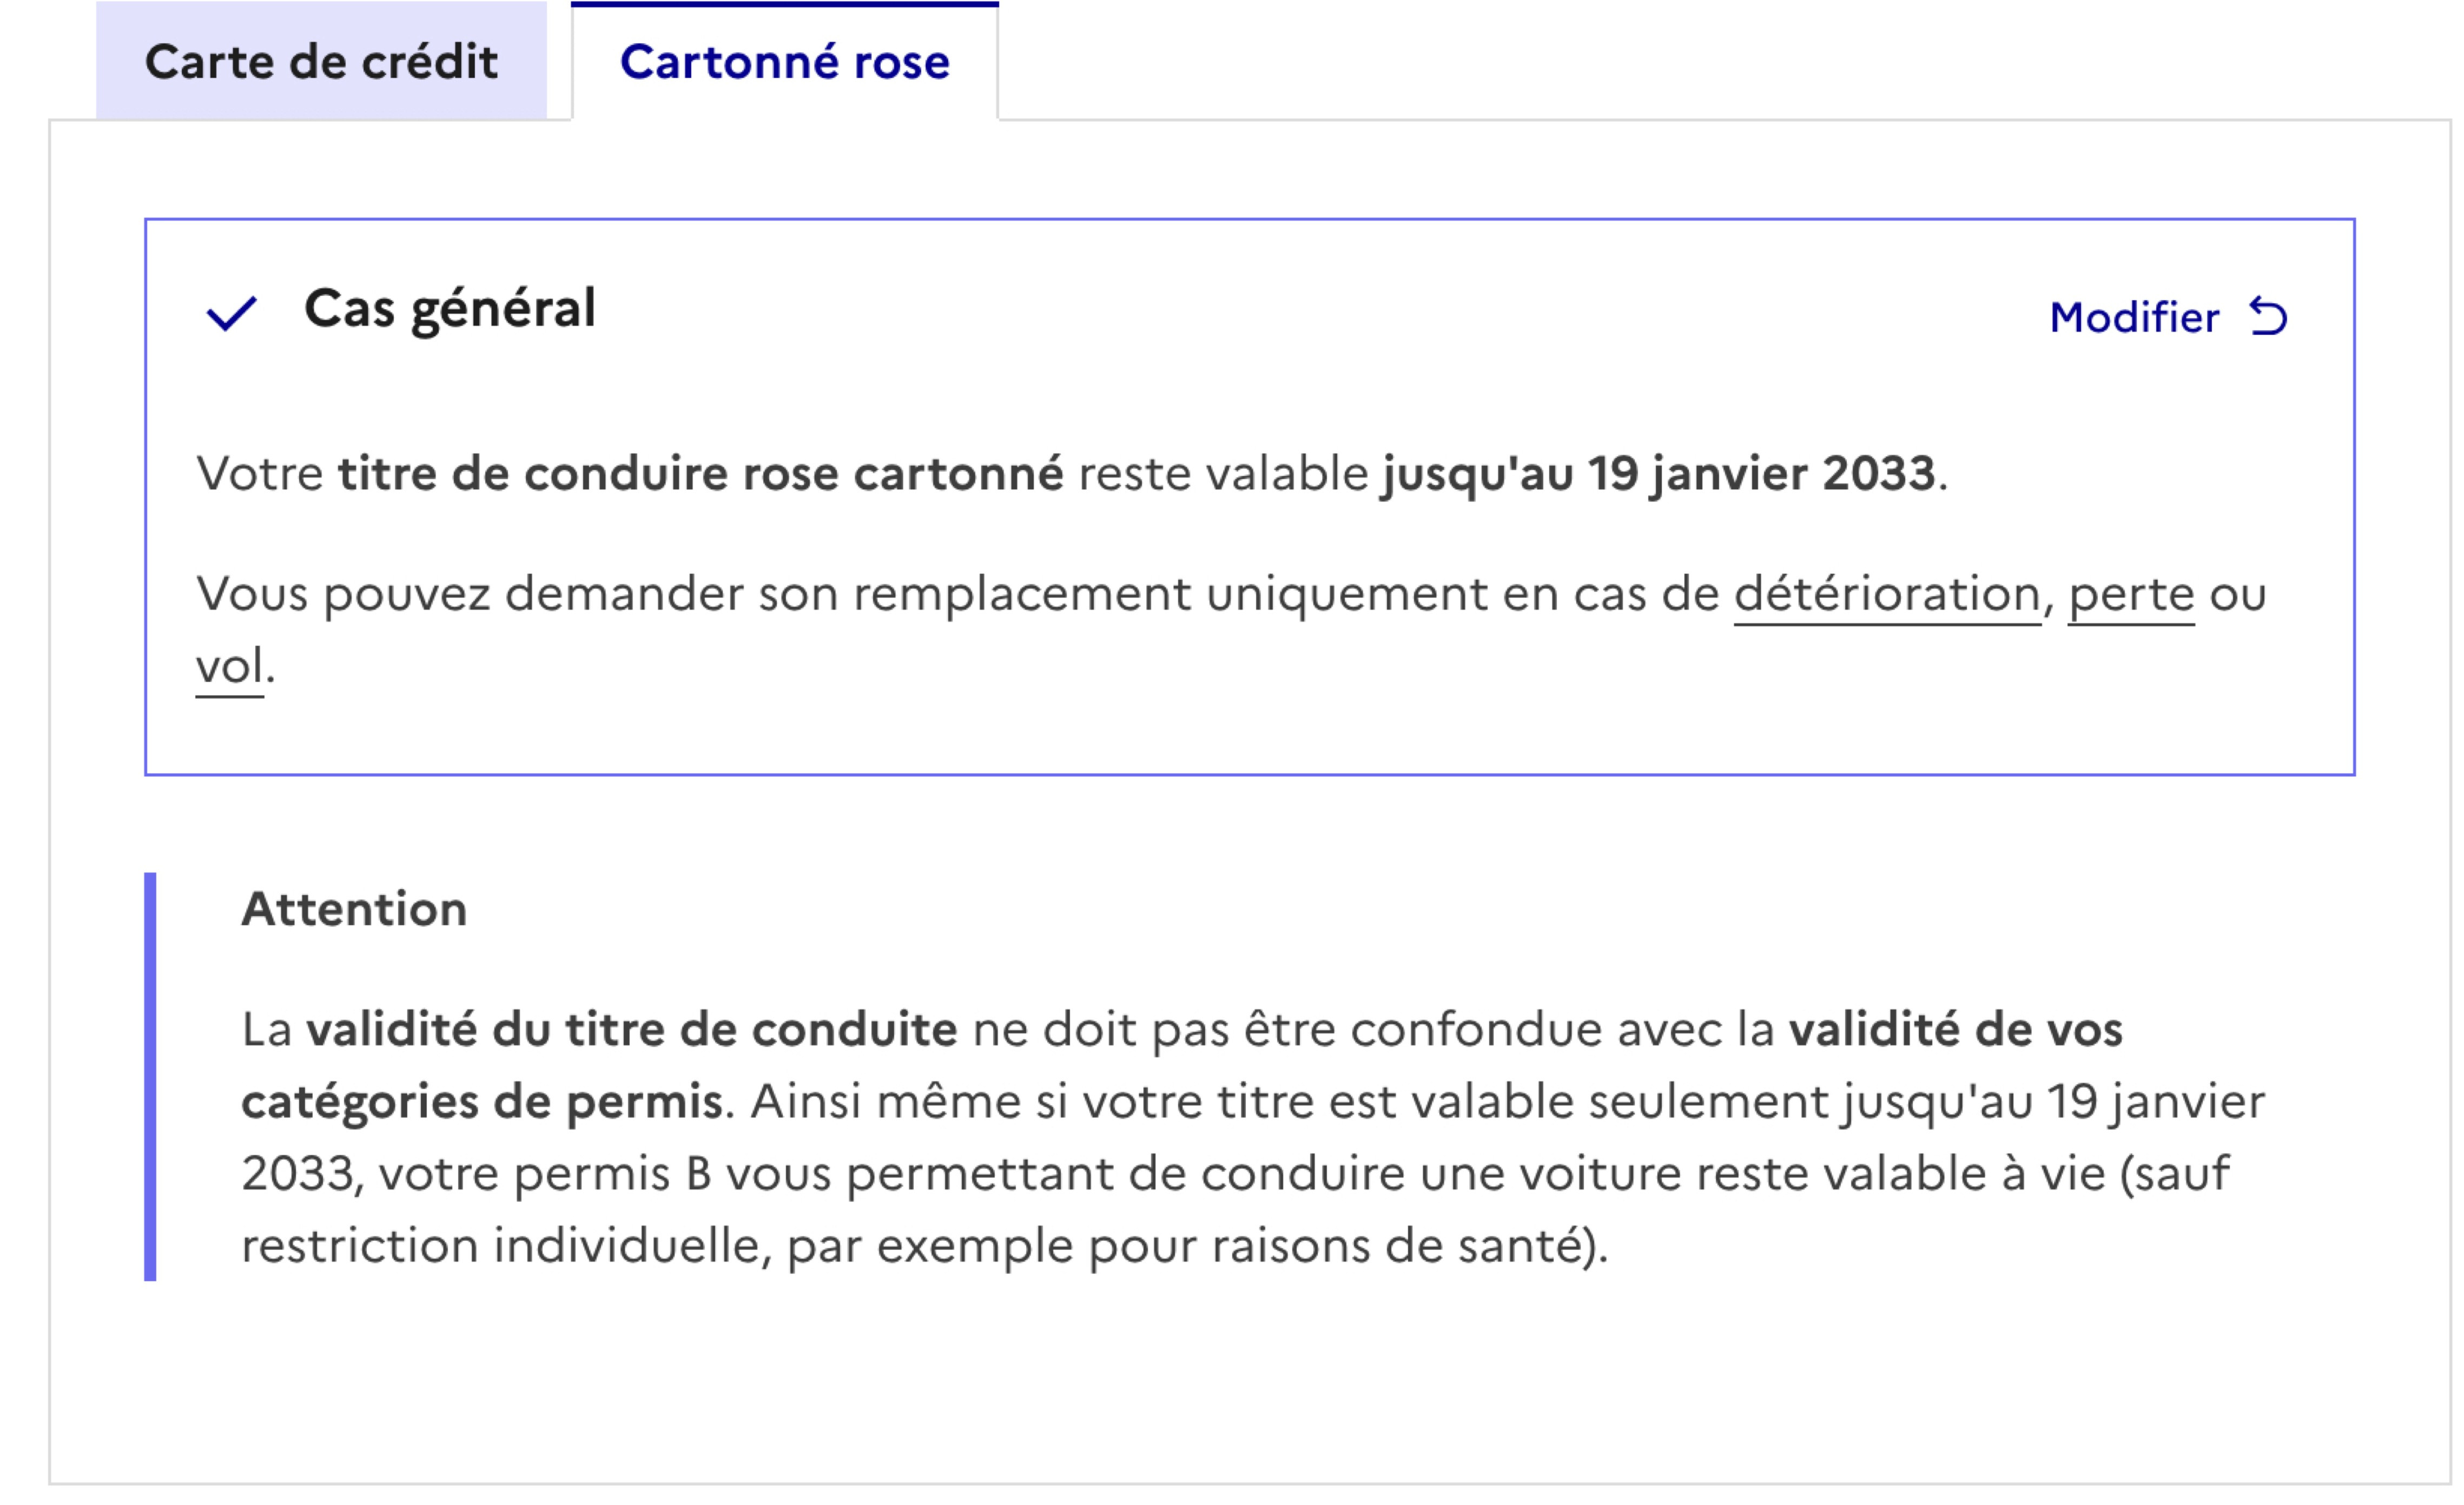Click the sentence starting Vous pouvez demander
The image size is (2464, 1505).
(1231, 629)
